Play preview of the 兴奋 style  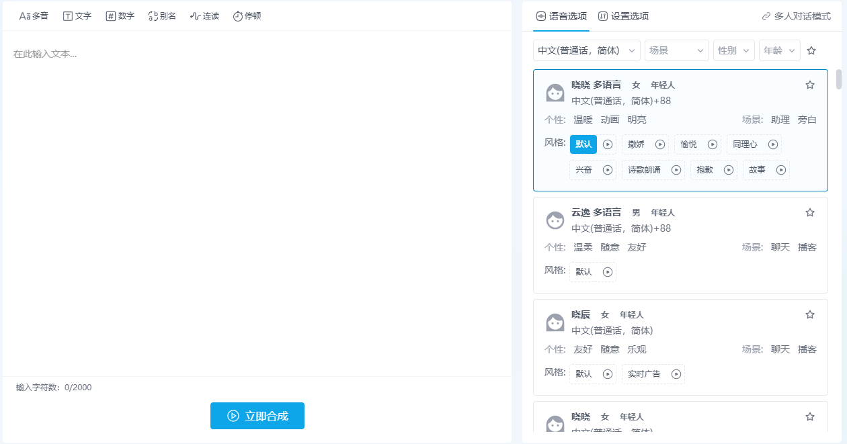click(608, 170)
